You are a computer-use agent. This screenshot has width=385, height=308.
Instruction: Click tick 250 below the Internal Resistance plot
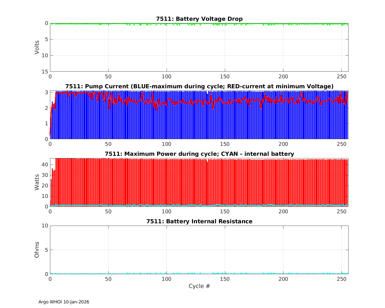tap(341, 279)
